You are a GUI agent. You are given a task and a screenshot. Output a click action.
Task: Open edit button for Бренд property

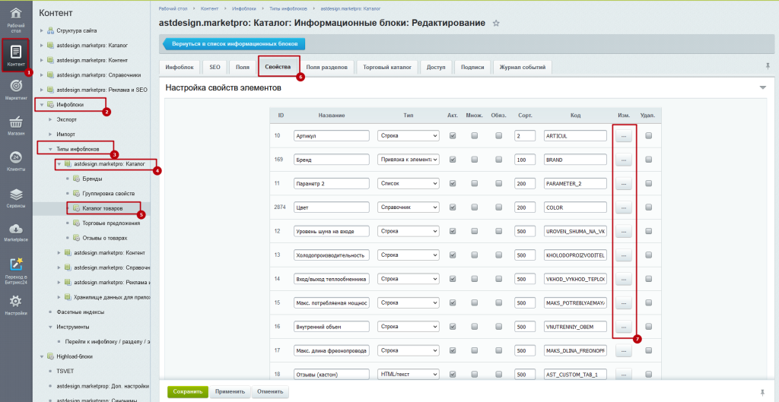[x=624, y=160]
